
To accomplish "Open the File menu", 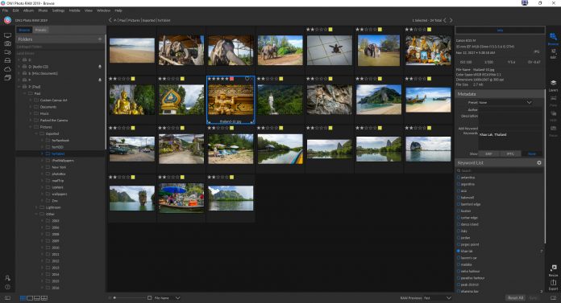I will tap(5, 10).
